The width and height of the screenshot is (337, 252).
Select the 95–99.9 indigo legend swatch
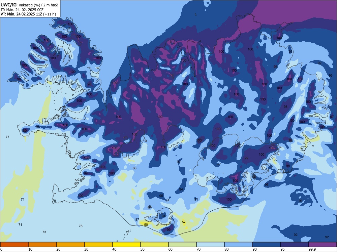coord(295,245)
